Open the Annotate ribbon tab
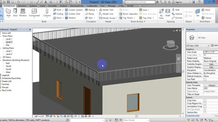Image resolution: width=218 pixels, height=122 pixels. coord(52,6)
